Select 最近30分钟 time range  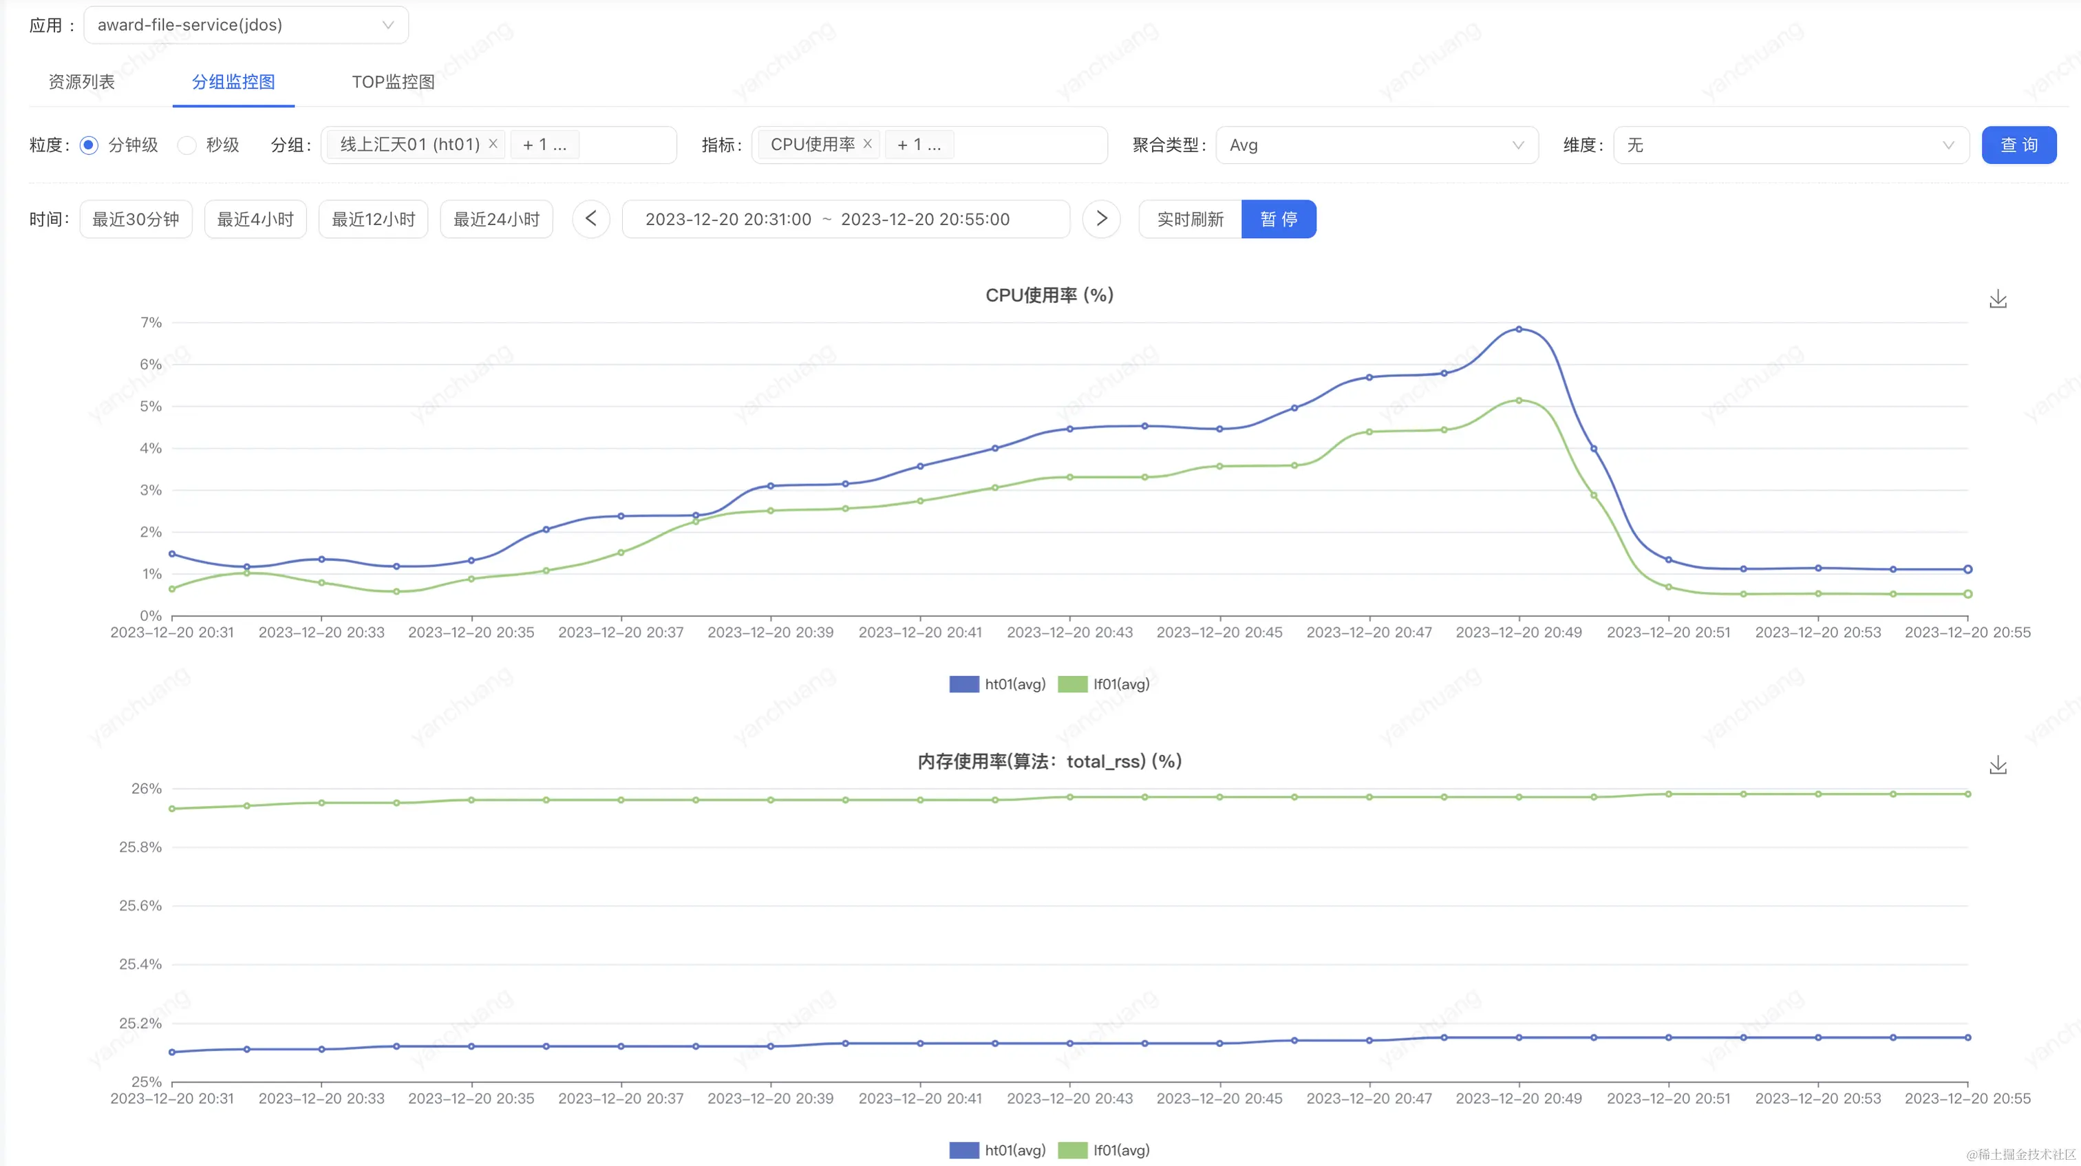pyautogui.click(x=136, y=219)
